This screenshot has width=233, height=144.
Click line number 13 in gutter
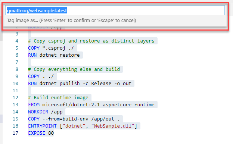point(15,105)
